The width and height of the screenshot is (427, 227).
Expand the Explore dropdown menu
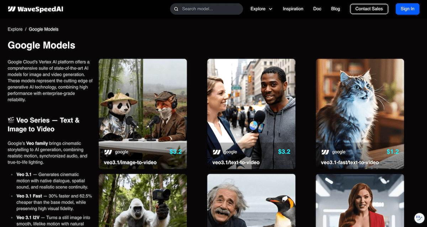tap(262, 9)
